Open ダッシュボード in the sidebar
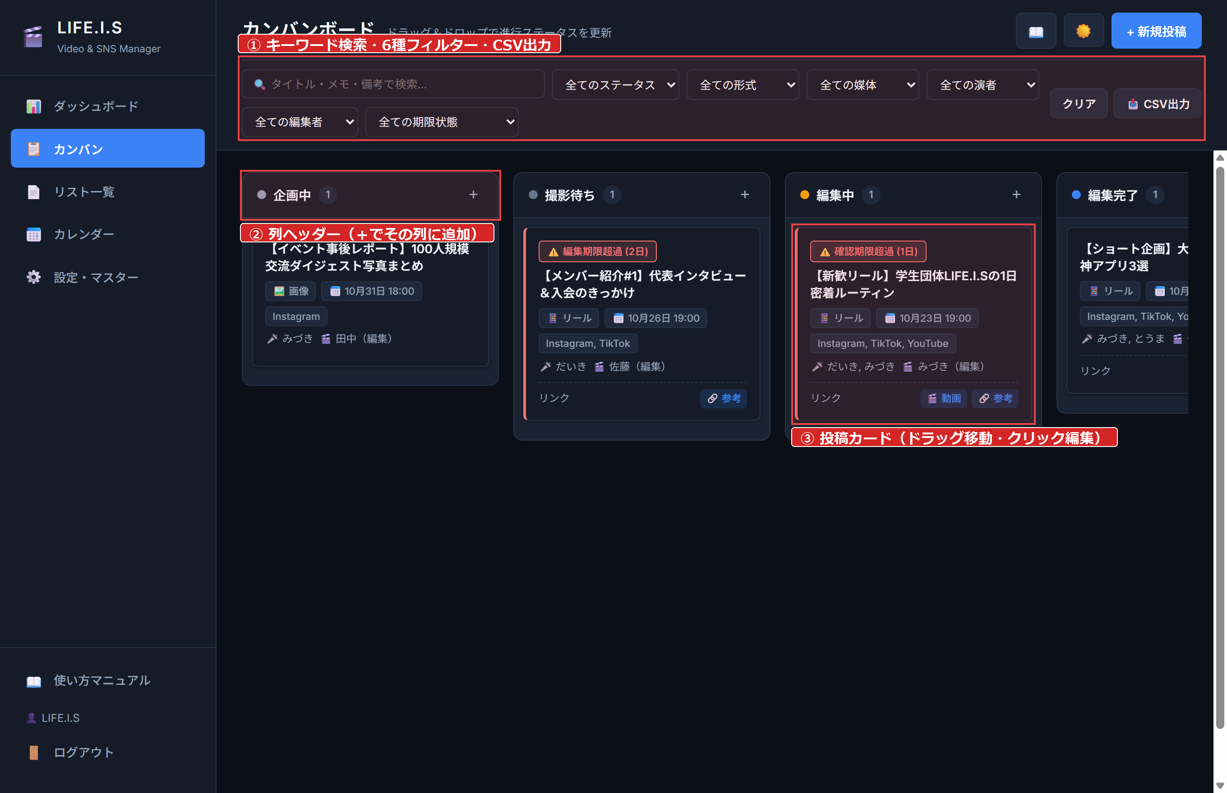This screenshot has width=1227, height=793. [x=108, y=107]
